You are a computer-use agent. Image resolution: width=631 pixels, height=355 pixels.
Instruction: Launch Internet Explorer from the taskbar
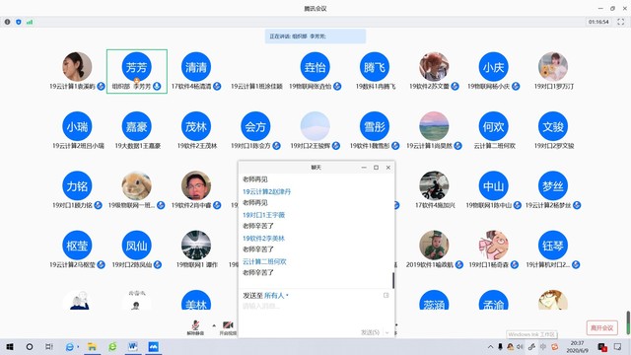point(70,346)
